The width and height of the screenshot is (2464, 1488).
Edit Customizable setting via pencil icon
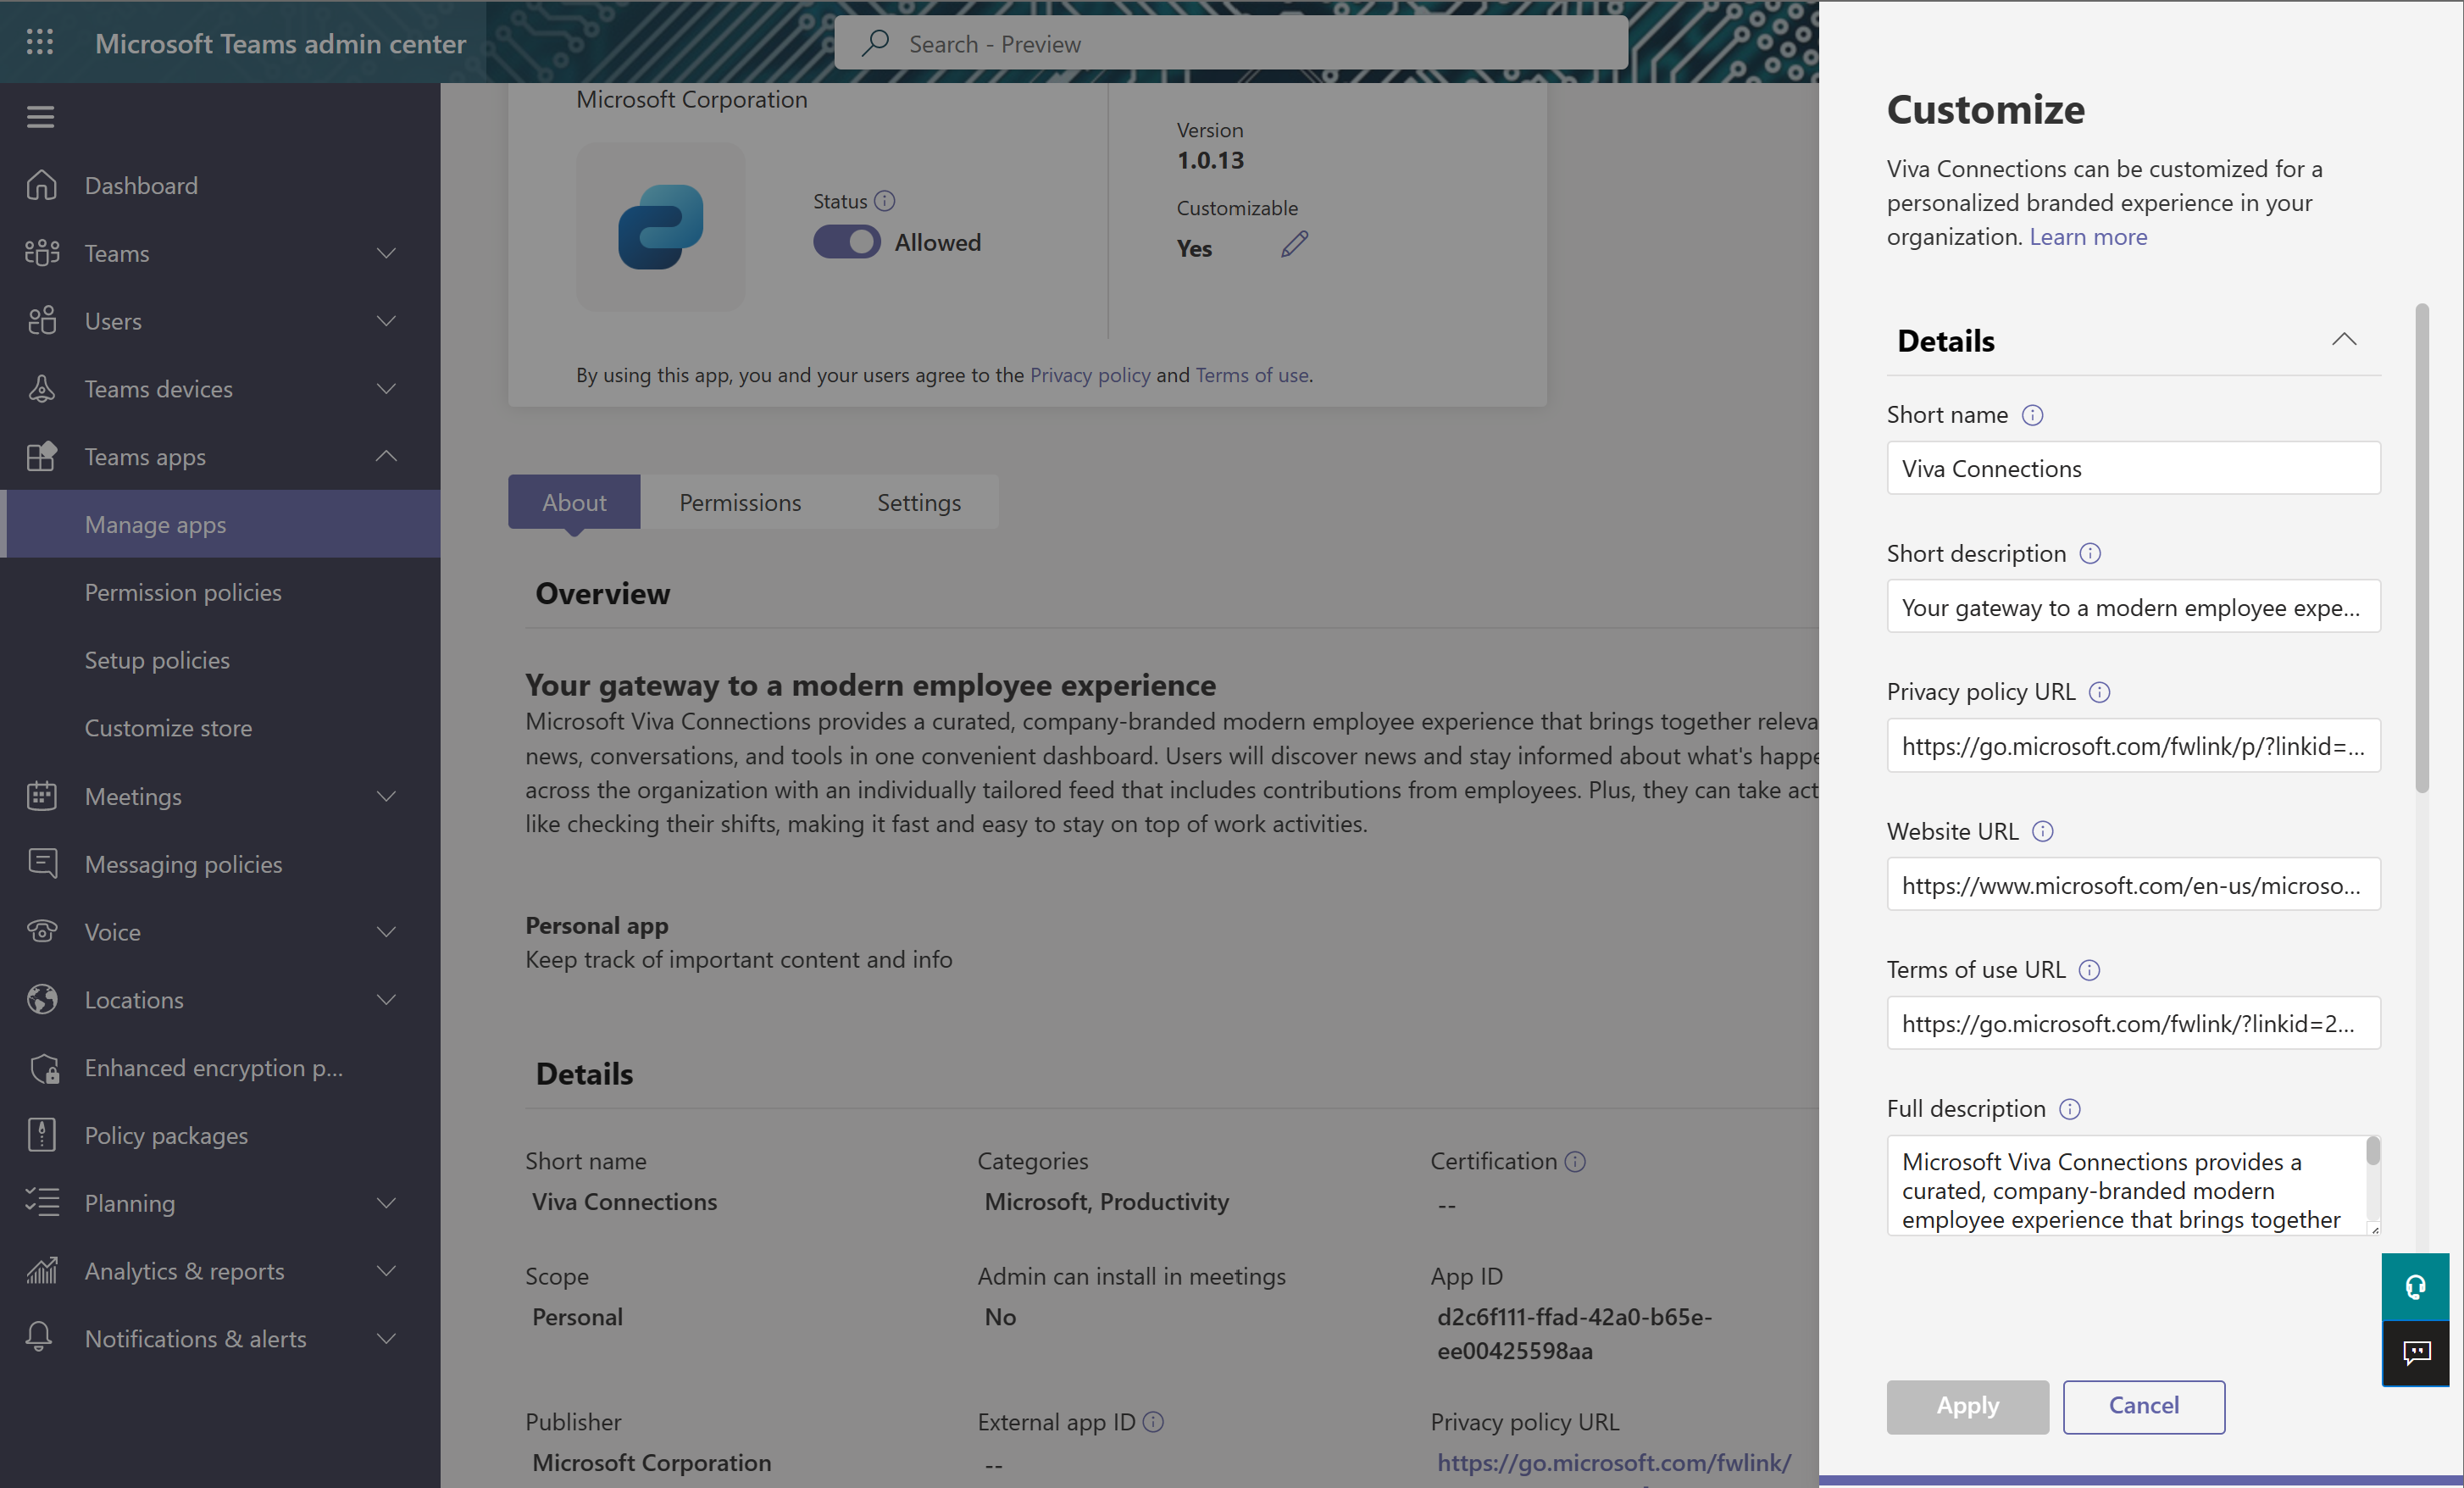tap(1293, 244)
